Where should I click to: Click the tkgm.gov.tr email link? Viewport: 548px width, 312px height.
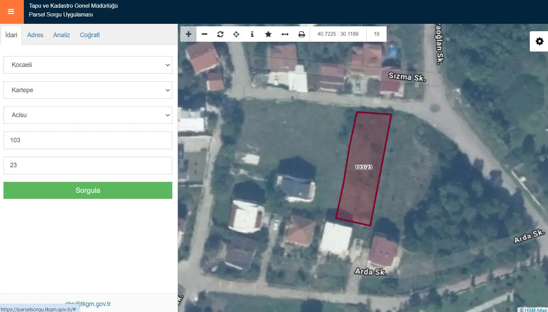coord(88,304)
